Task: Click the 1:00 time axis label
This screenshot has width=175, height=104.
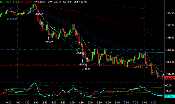Action: pos(18,102)
